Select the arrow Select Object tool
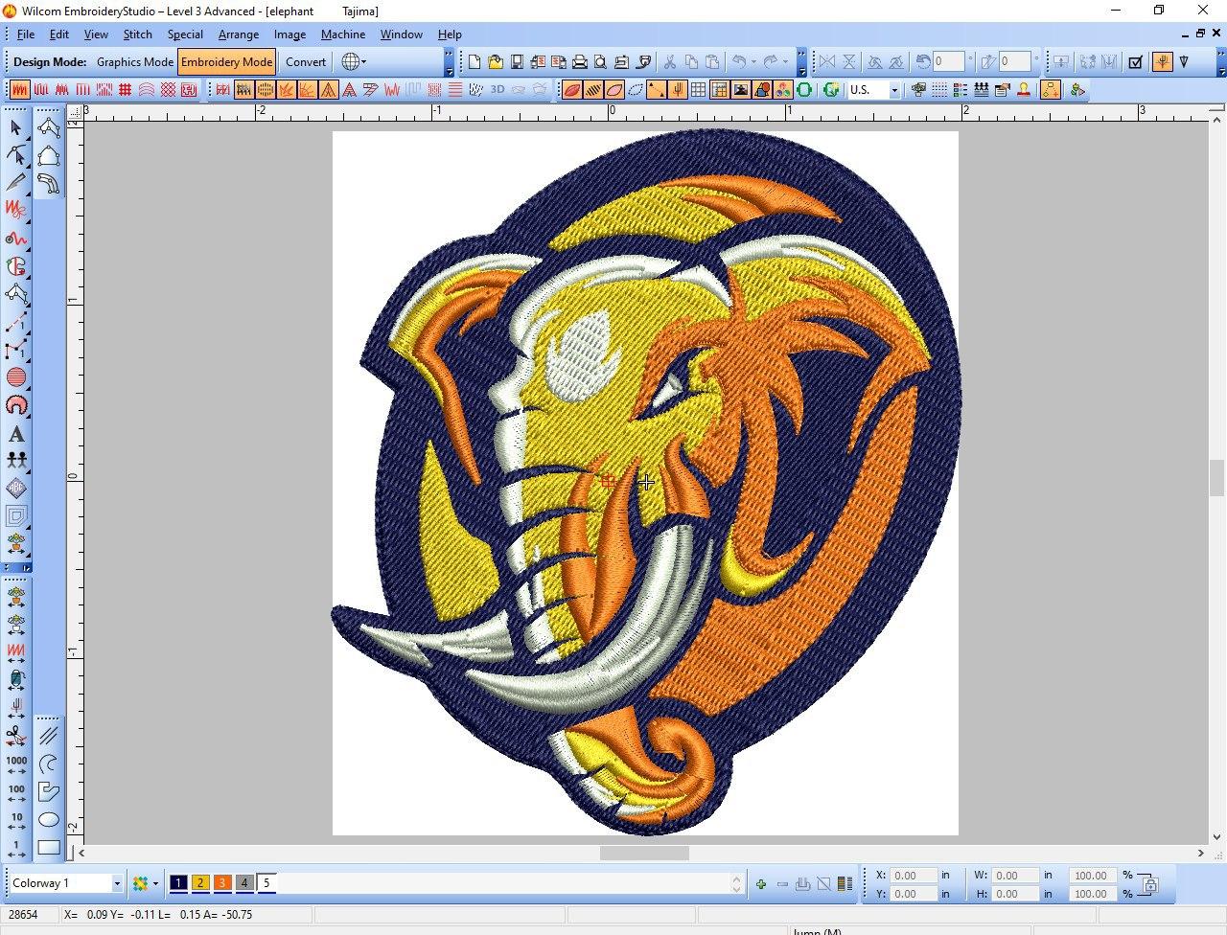This screenshot has width=1227, height=935. [x=16, y=127]
